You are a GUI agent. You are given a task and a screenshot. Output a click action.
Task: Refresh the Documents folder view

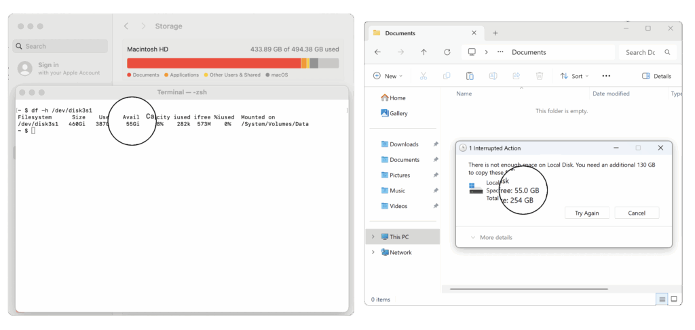click(x=447, y=52)
